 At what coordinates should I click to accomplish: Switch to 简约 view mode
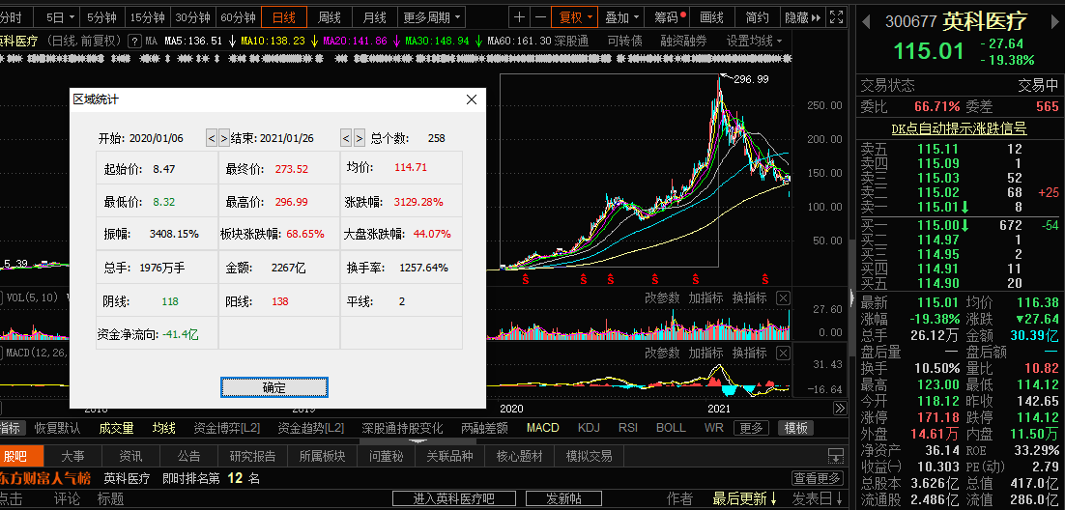pyautogui.click(x=757, y=17)
